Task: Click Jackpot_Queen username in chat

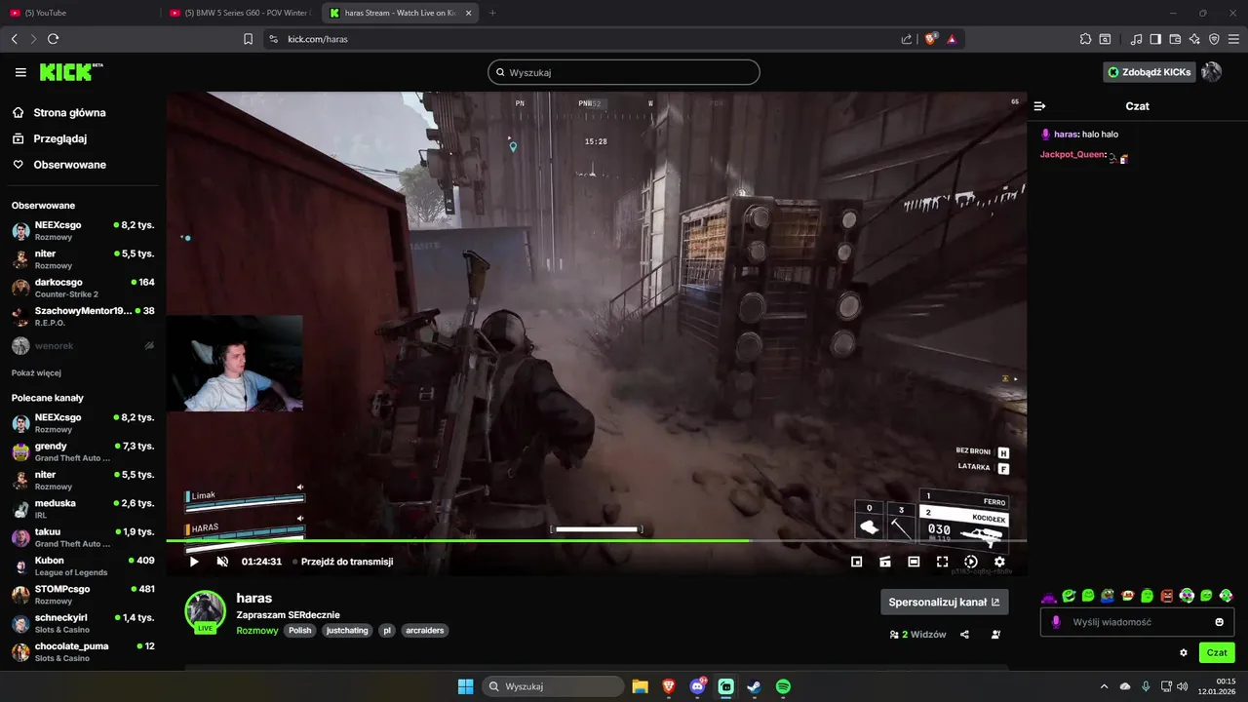Action: tap(1072, 154)
